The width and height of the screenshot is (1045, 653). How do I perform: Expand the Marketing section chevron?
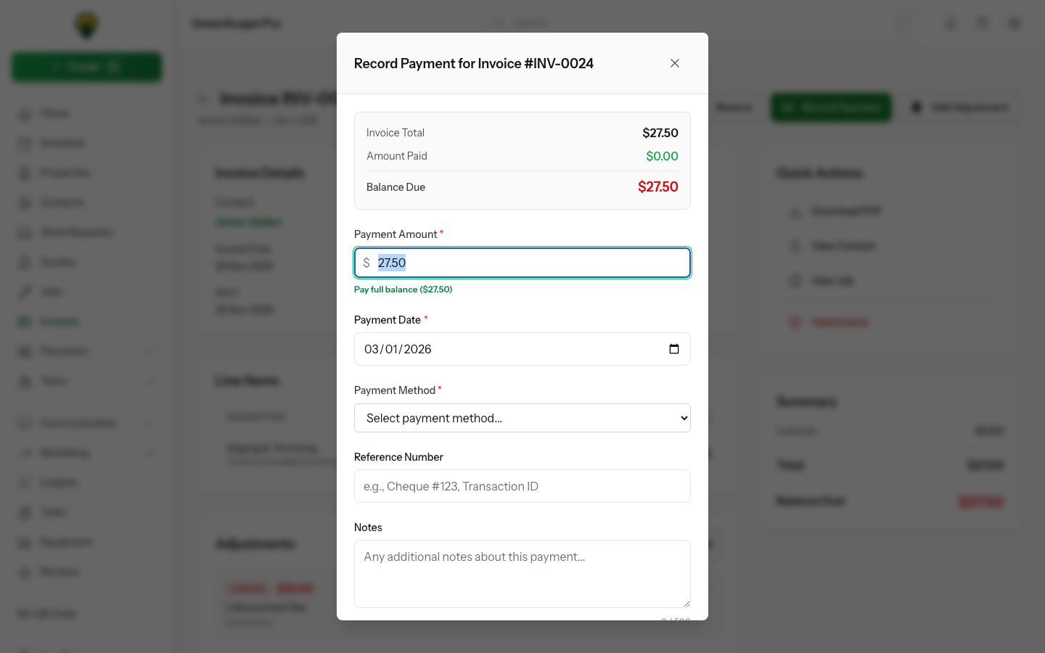150,453
